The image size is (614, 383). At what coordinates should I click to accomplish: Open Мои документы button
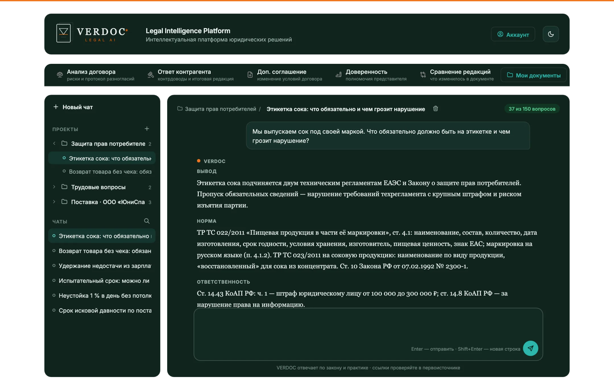pos(534,75)
